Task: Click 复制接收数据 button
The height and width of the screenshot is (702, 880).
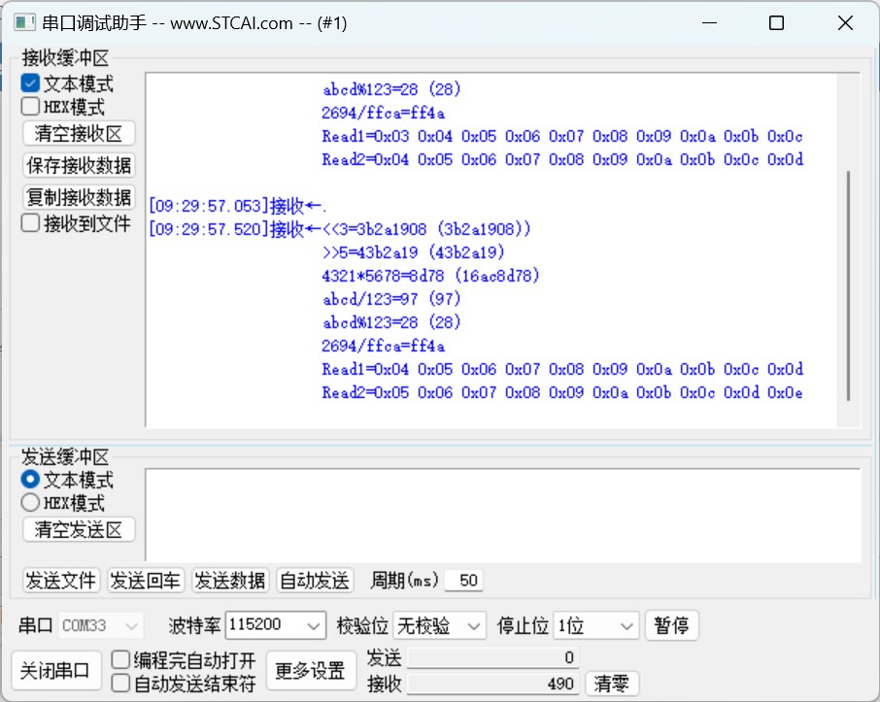Action: (79, 197)
